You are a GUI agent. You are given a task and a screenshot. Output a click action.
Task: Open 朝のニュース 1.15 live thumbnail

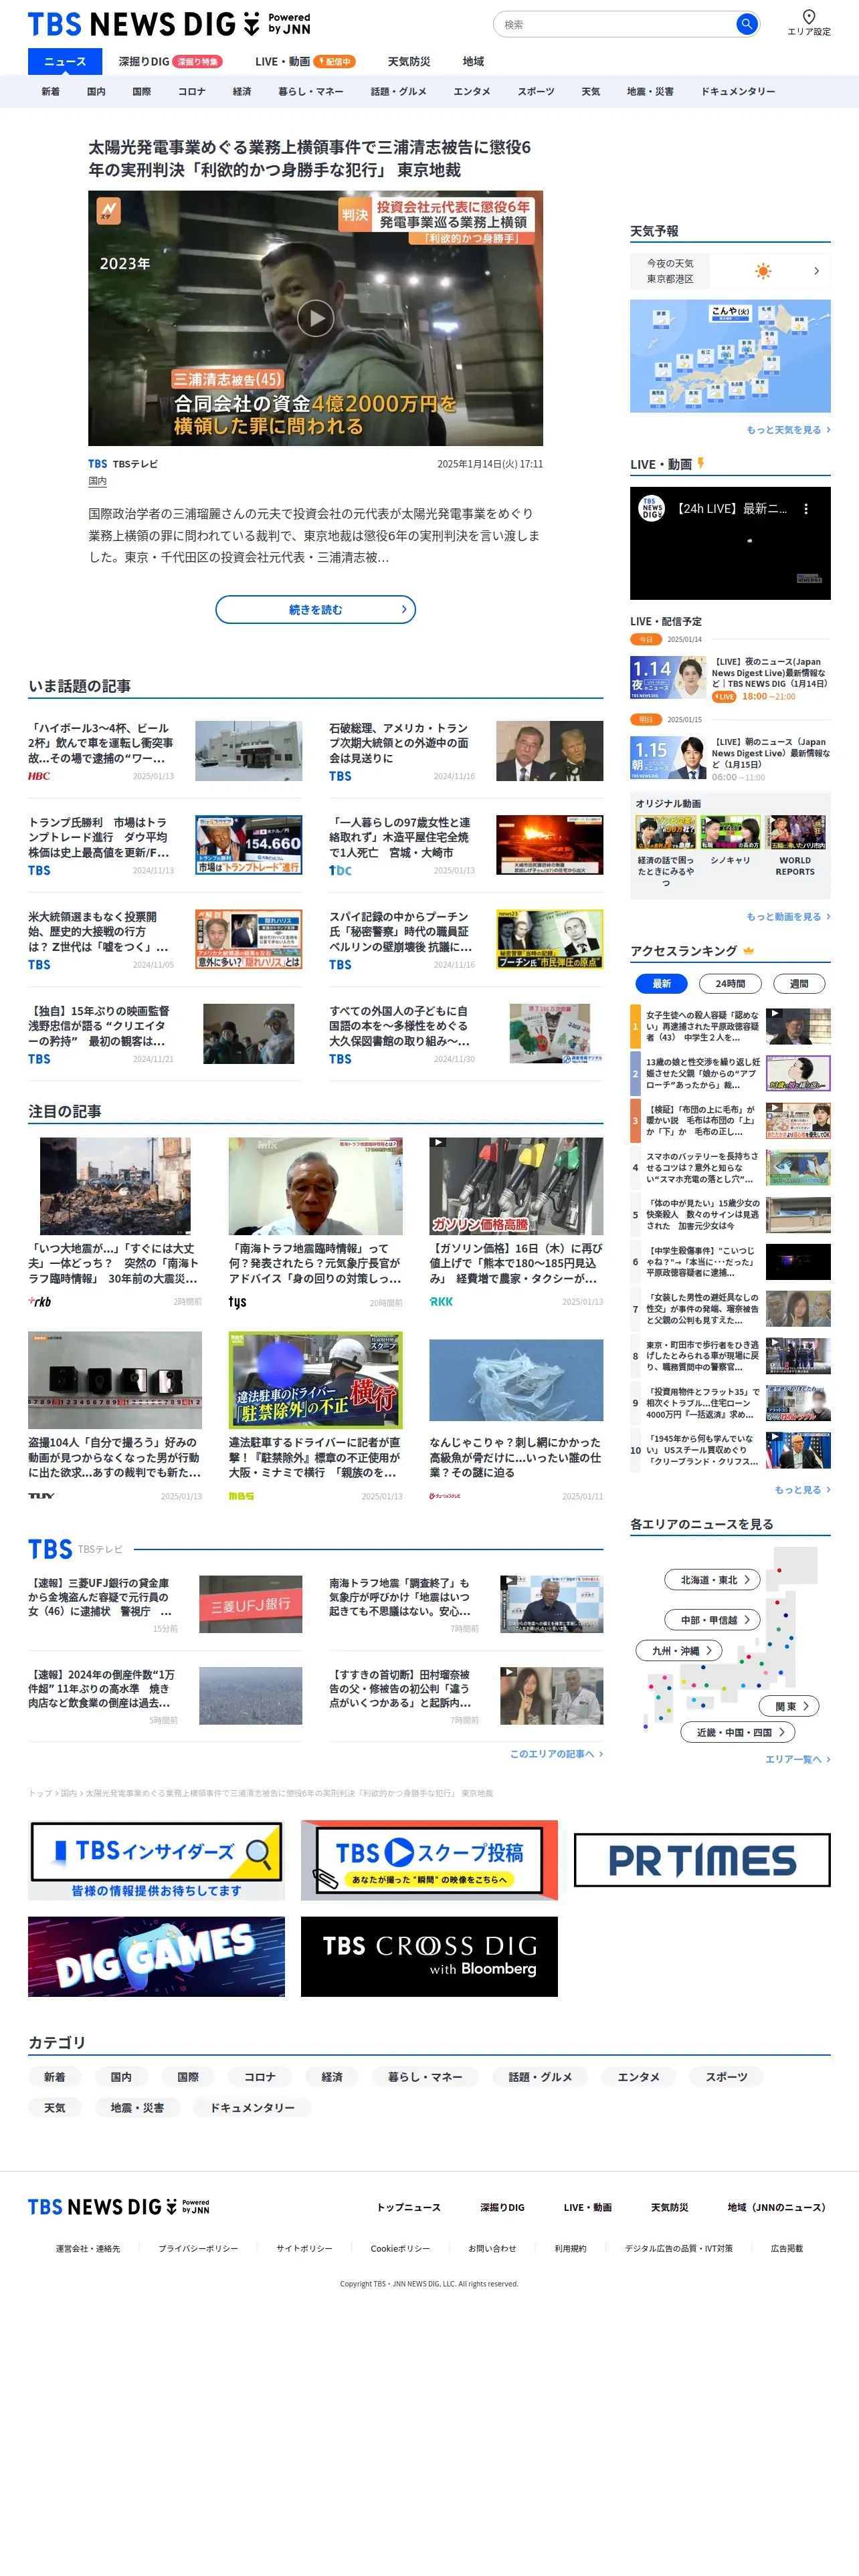[668, 758]
